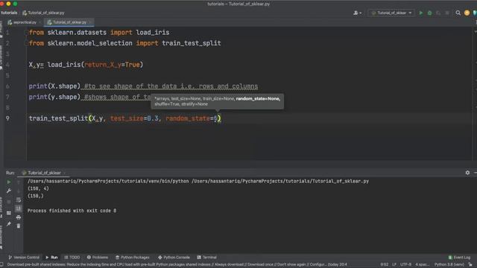Image resolution: width=477 pixels, height=268 pixels.
Task: Click the orange IDE updates icon
Action: (x=467, y=13)
